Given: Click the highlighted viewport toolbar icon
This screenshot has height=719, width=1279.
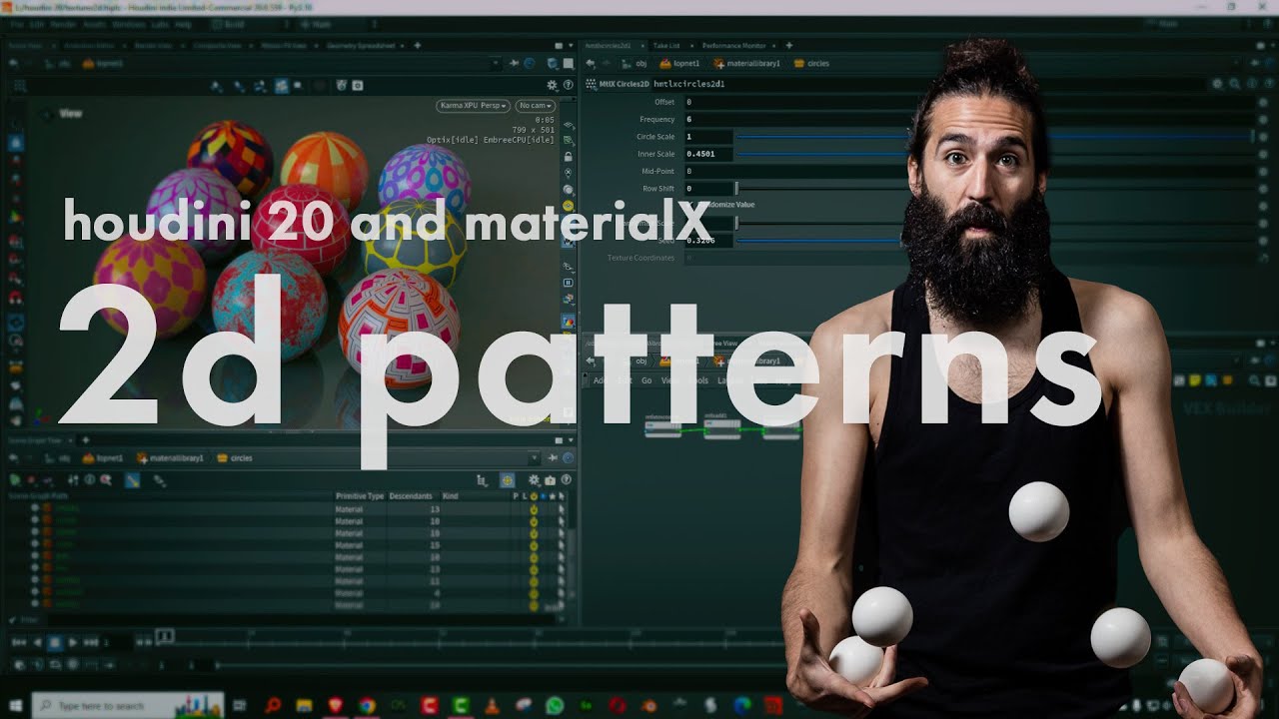Looking at the screenshot, I should pyautogui.click(x=283, y=86).
